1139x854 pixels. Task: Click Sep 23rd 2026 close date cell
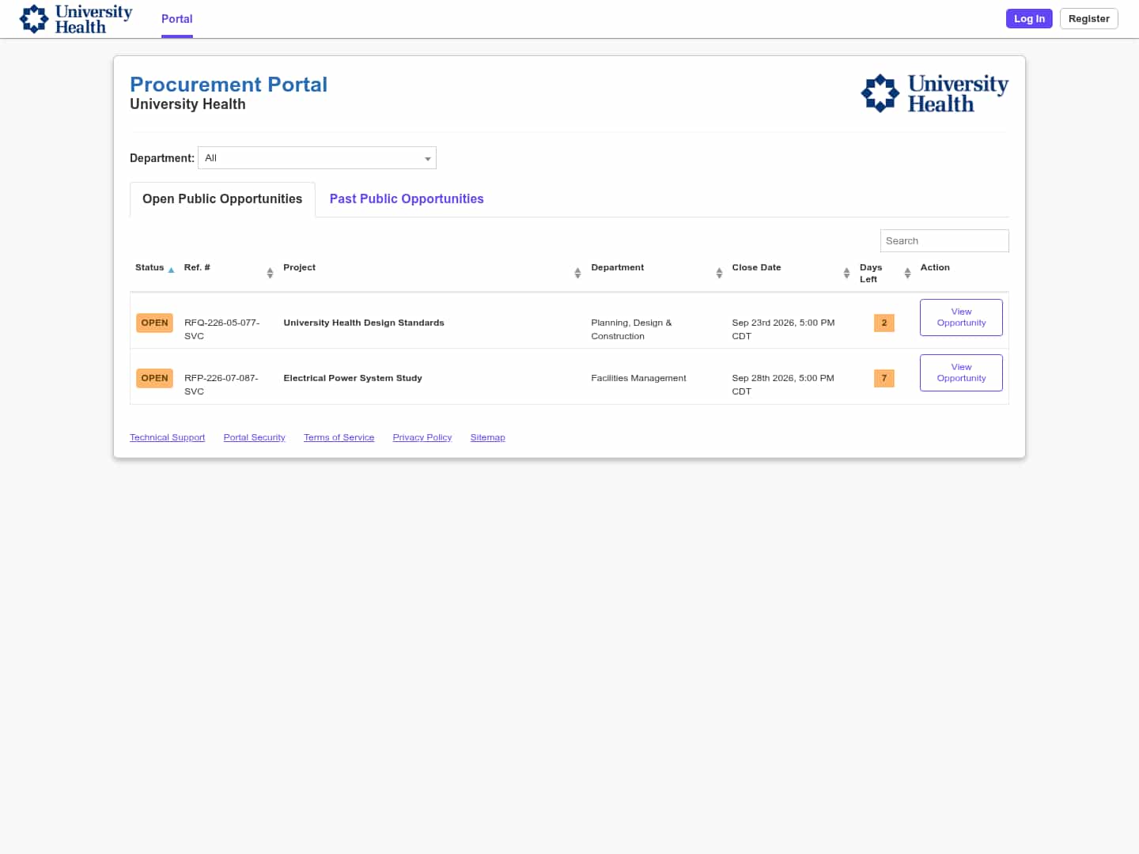pyautogui.click(x=783, y=329)
